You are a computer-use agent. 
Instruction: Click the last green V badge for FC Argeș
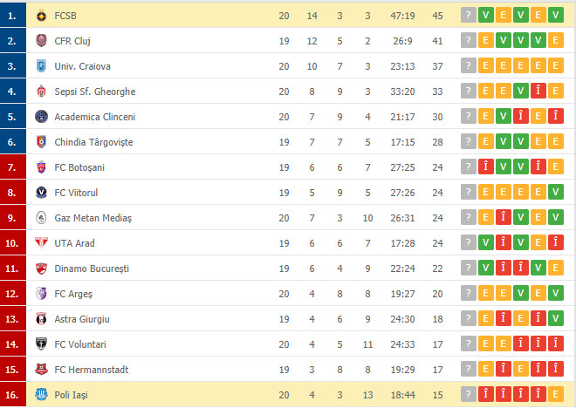point(556,293)
